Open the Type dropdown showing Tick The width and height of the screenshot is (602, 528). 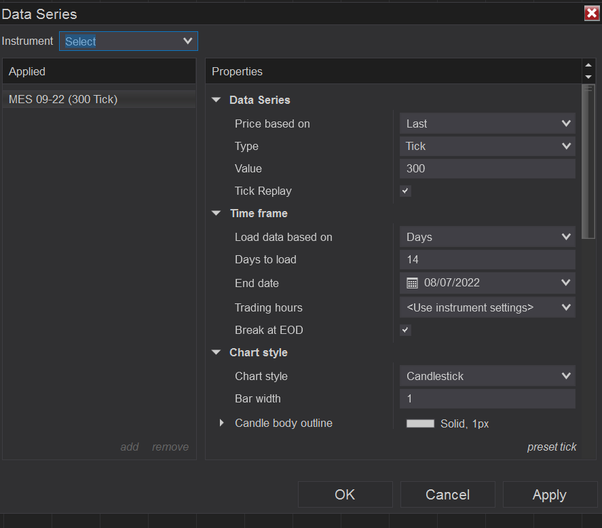(x=487, y=146)
